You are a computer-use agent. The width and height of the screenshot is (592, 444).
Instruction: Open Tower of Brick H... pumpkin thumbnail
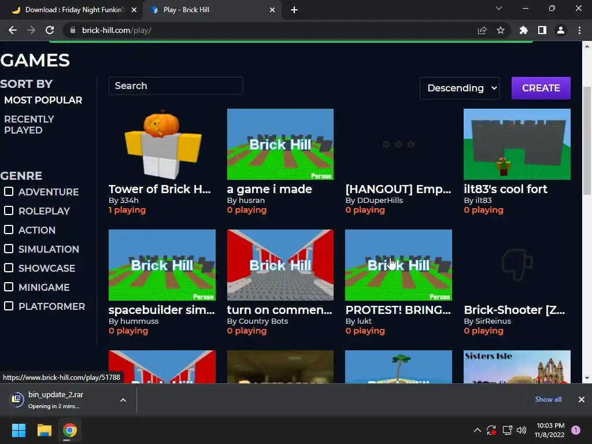(x=162, y=144)
